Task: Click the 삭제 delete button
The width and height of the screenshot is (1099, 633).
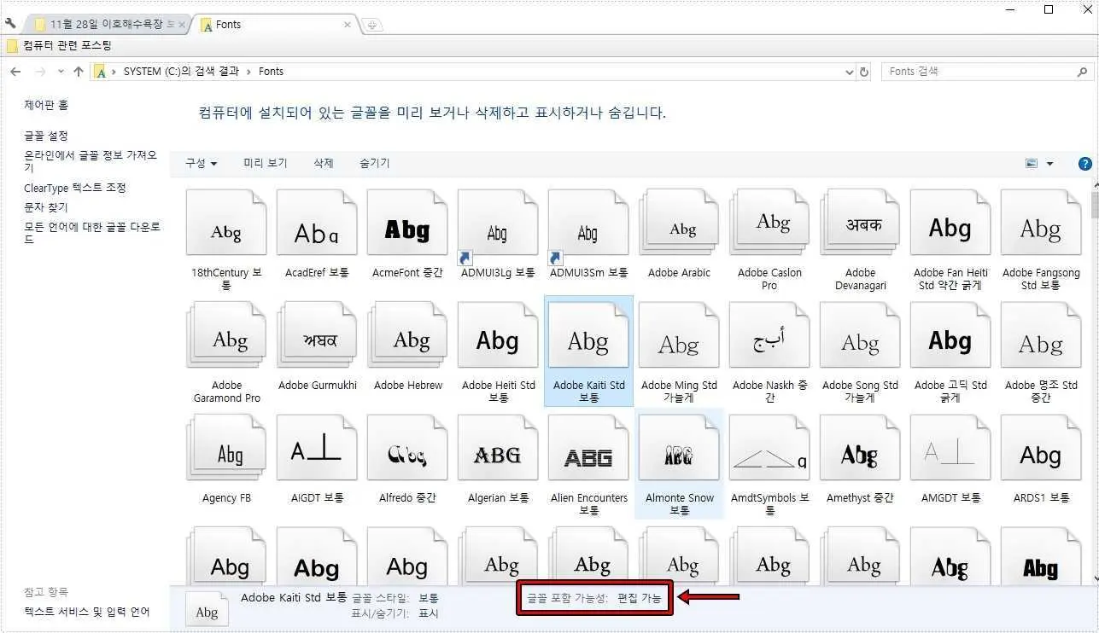Action: (x=324, y=163)
